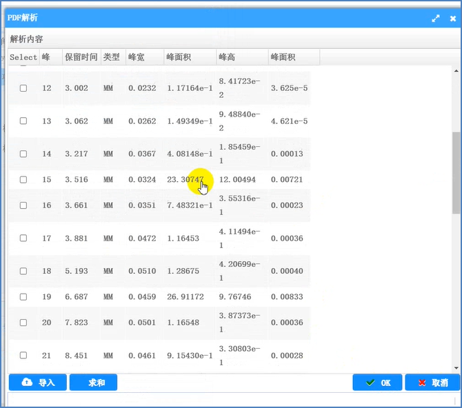Click the 保留时间 column header
This screenshot has height=408, width=462.
click(x=81, y=57)
